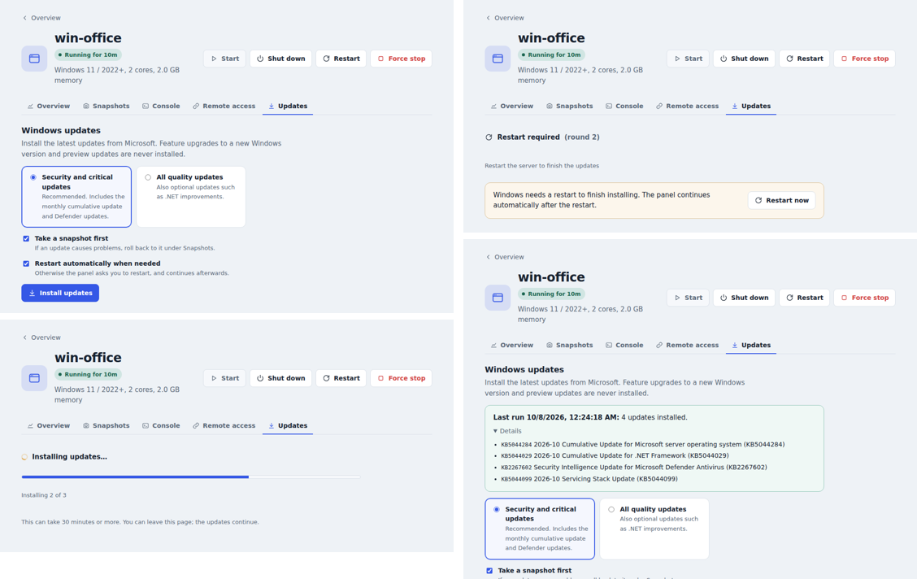Collapse the Details list of installed updates
This screenshot has width=917, height=579.
(507, 431)
